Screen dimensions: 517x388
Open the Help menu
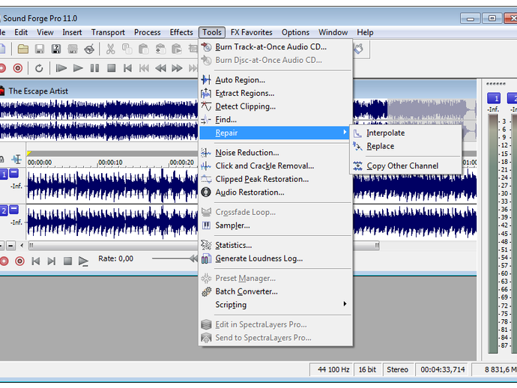click(x=365, y=32)
